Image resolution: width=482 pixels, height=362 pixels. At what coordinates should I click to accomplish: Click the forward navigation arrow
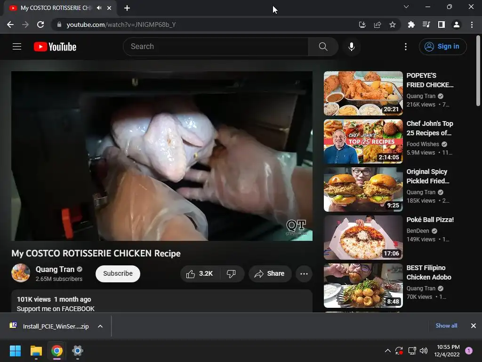tap(25, 25)
